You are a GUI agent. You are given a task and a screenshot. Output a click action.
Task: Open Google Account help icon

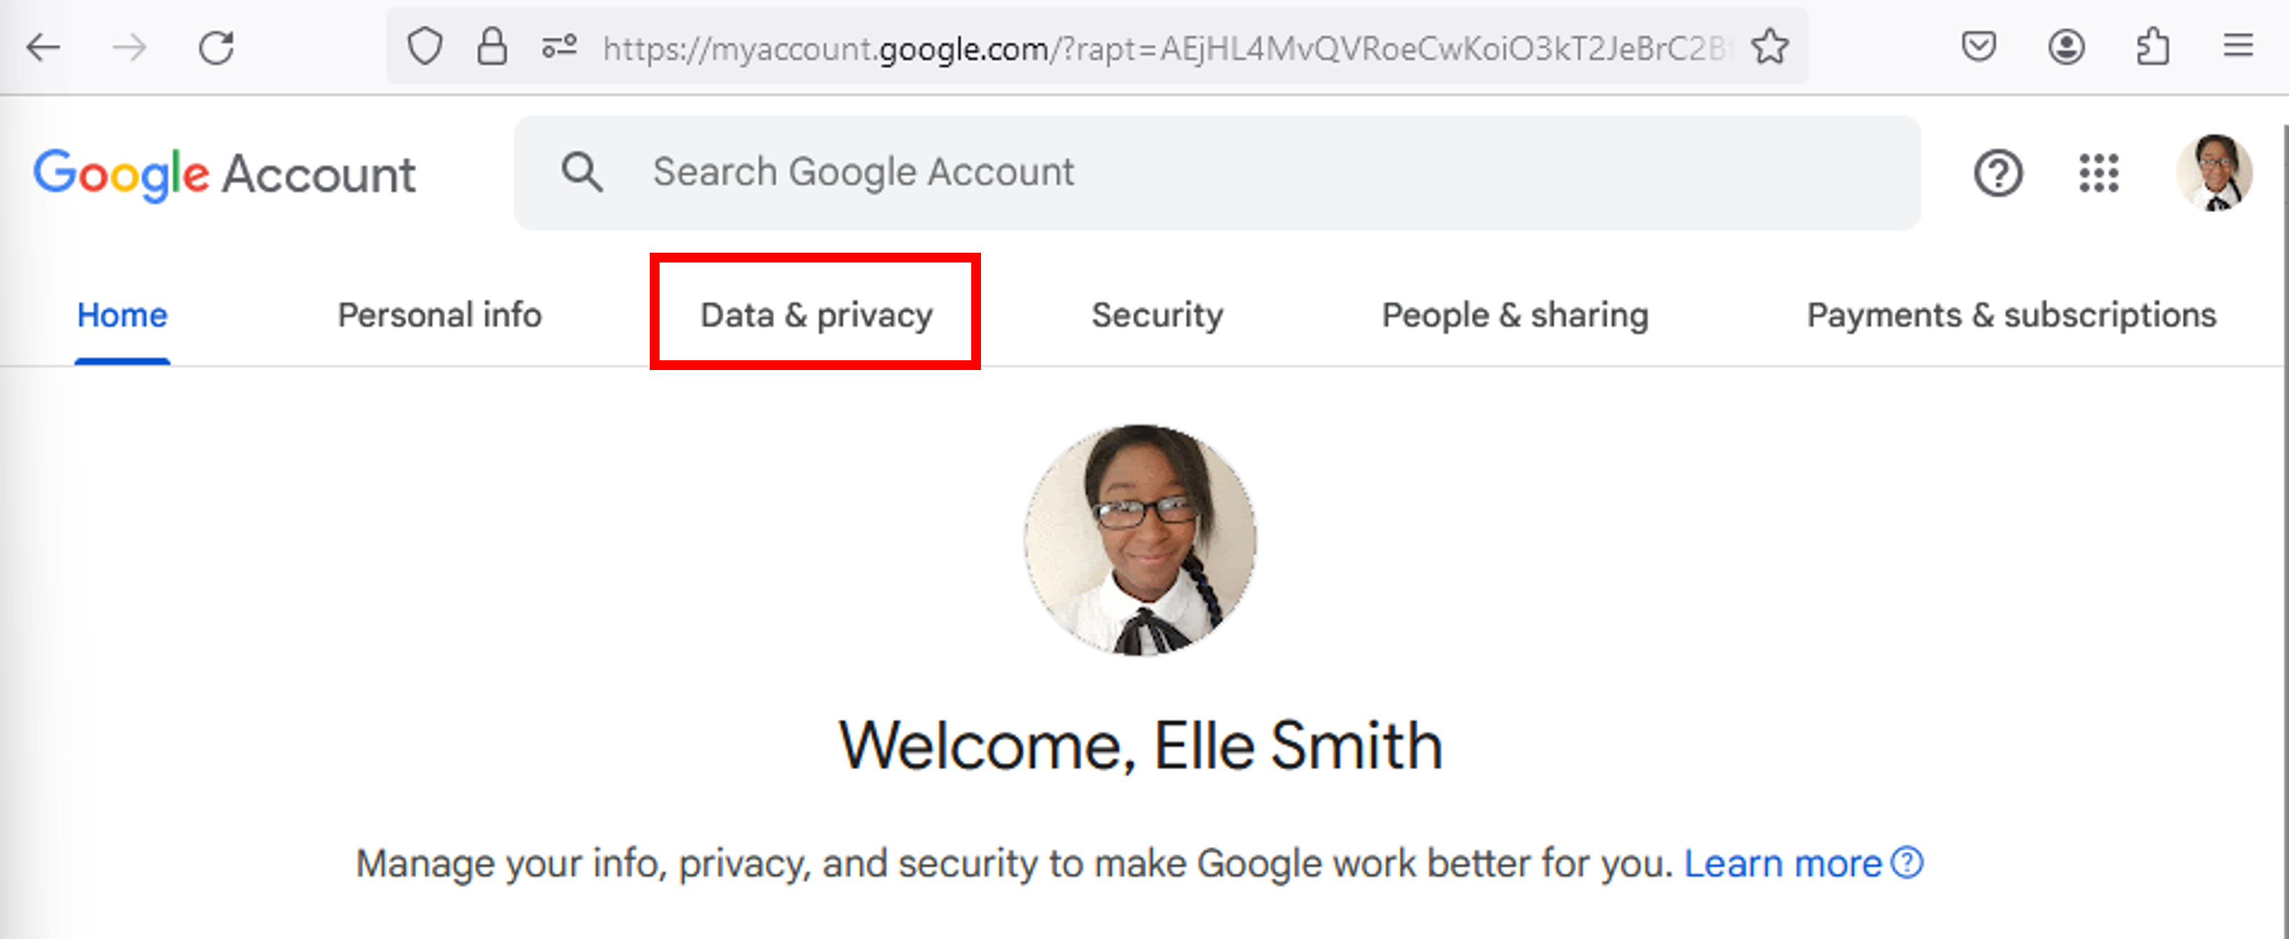pos(1998,173)
